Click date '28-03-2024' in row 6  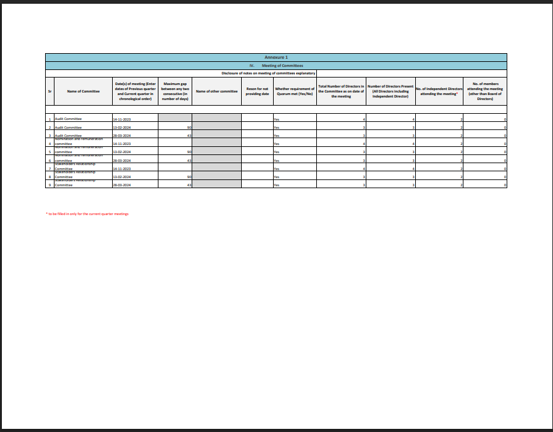[x=121, y=161]
